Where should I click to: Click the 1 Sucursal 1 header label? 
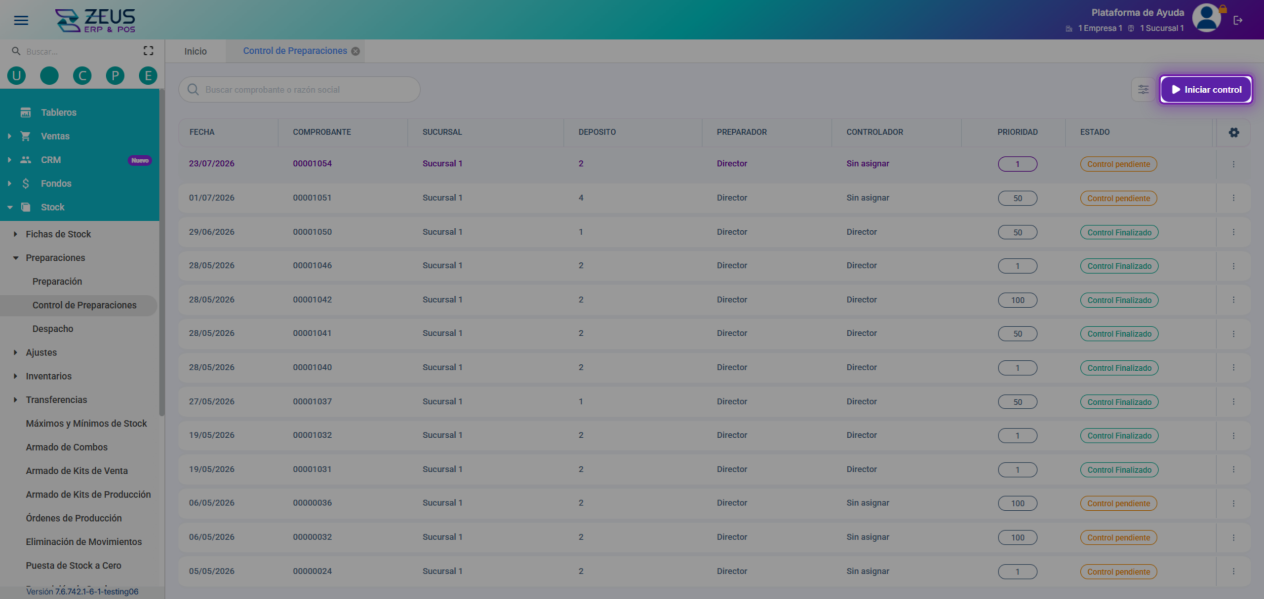pyautogui.click(x=1162, y=28)
